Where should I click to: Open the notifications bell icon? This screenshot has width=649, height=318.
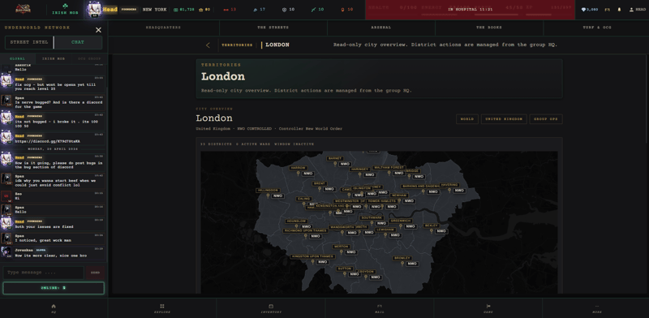(619, 10)
